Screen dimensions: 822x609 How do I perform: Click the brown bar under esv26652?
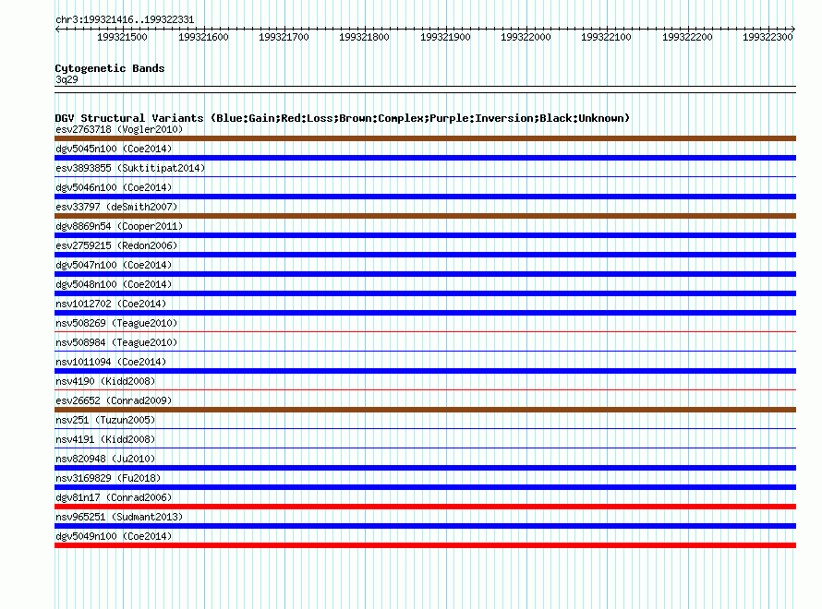coord(425,410)
